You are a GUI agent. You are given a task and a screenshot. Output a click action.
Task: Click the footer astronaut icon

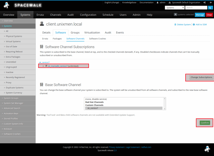[207, 149]
